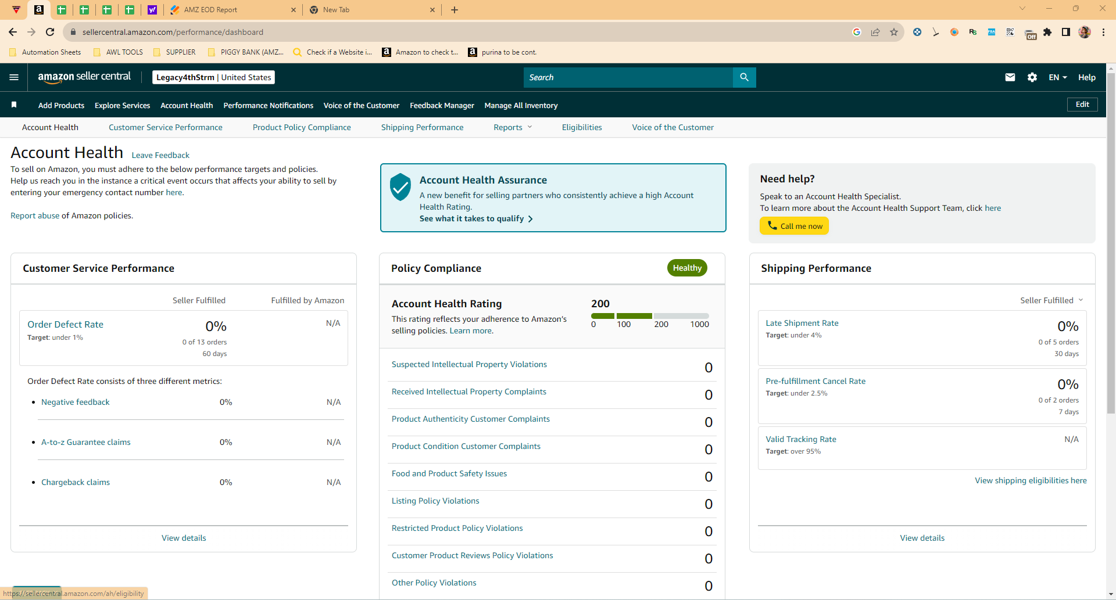Click the Amazon Seller Central logo
Screen dimensions: 1116x600
point(84,77)
